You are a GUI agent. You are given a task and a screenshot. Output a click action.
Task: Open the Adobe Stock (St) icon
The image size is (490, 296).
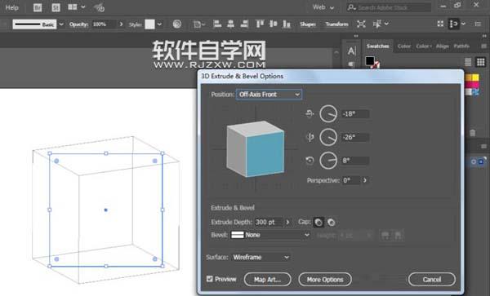(x=56, y=7)
